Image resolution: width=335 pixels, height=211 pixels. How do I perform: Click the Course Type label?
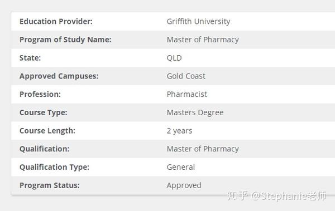44,112
